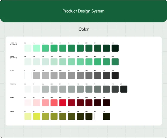This screenshot has height=138, width=167.
Task: Select the darkest swatch in White row
Action: 115,76
